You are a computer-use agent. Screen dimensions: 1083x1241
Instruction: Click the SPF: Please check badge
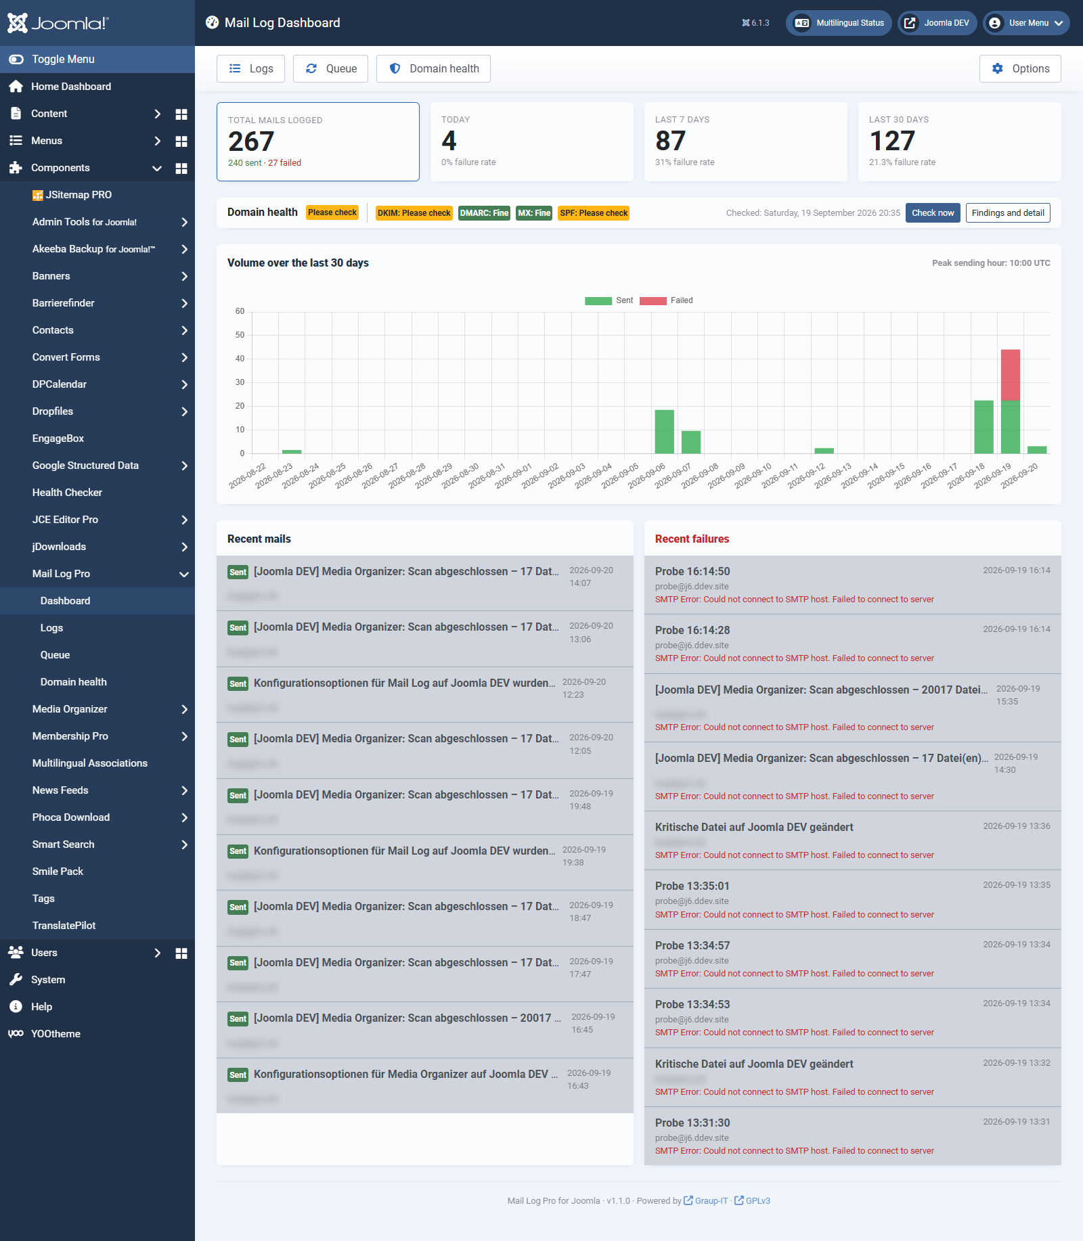594,213
